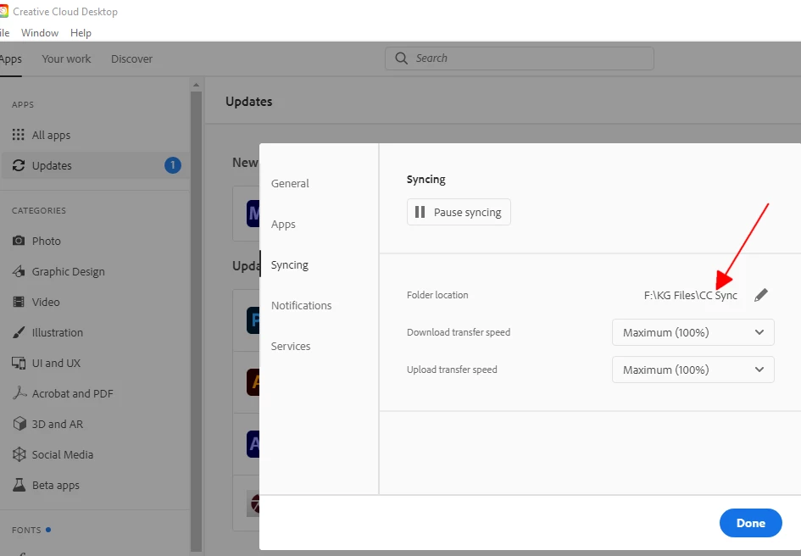801x556 pixels.
Task: Click the Graphic Design category label
Action: [68, 272]
